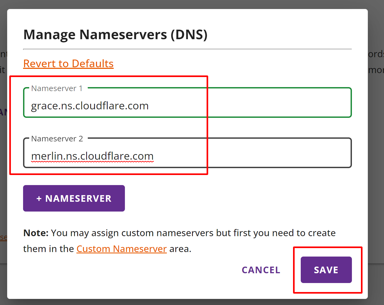
Task: Click the + NAMESERVER button
Action: pyautogui.click(x=74, y=198)
